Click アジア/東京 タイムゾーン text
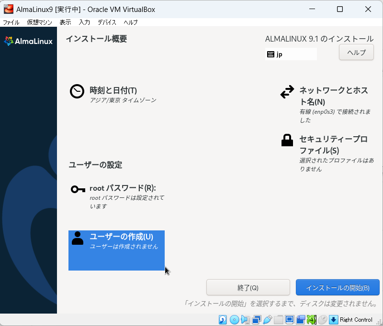Image resolution: width=383 pixels, height=326 pixels. tap(123, 100)
